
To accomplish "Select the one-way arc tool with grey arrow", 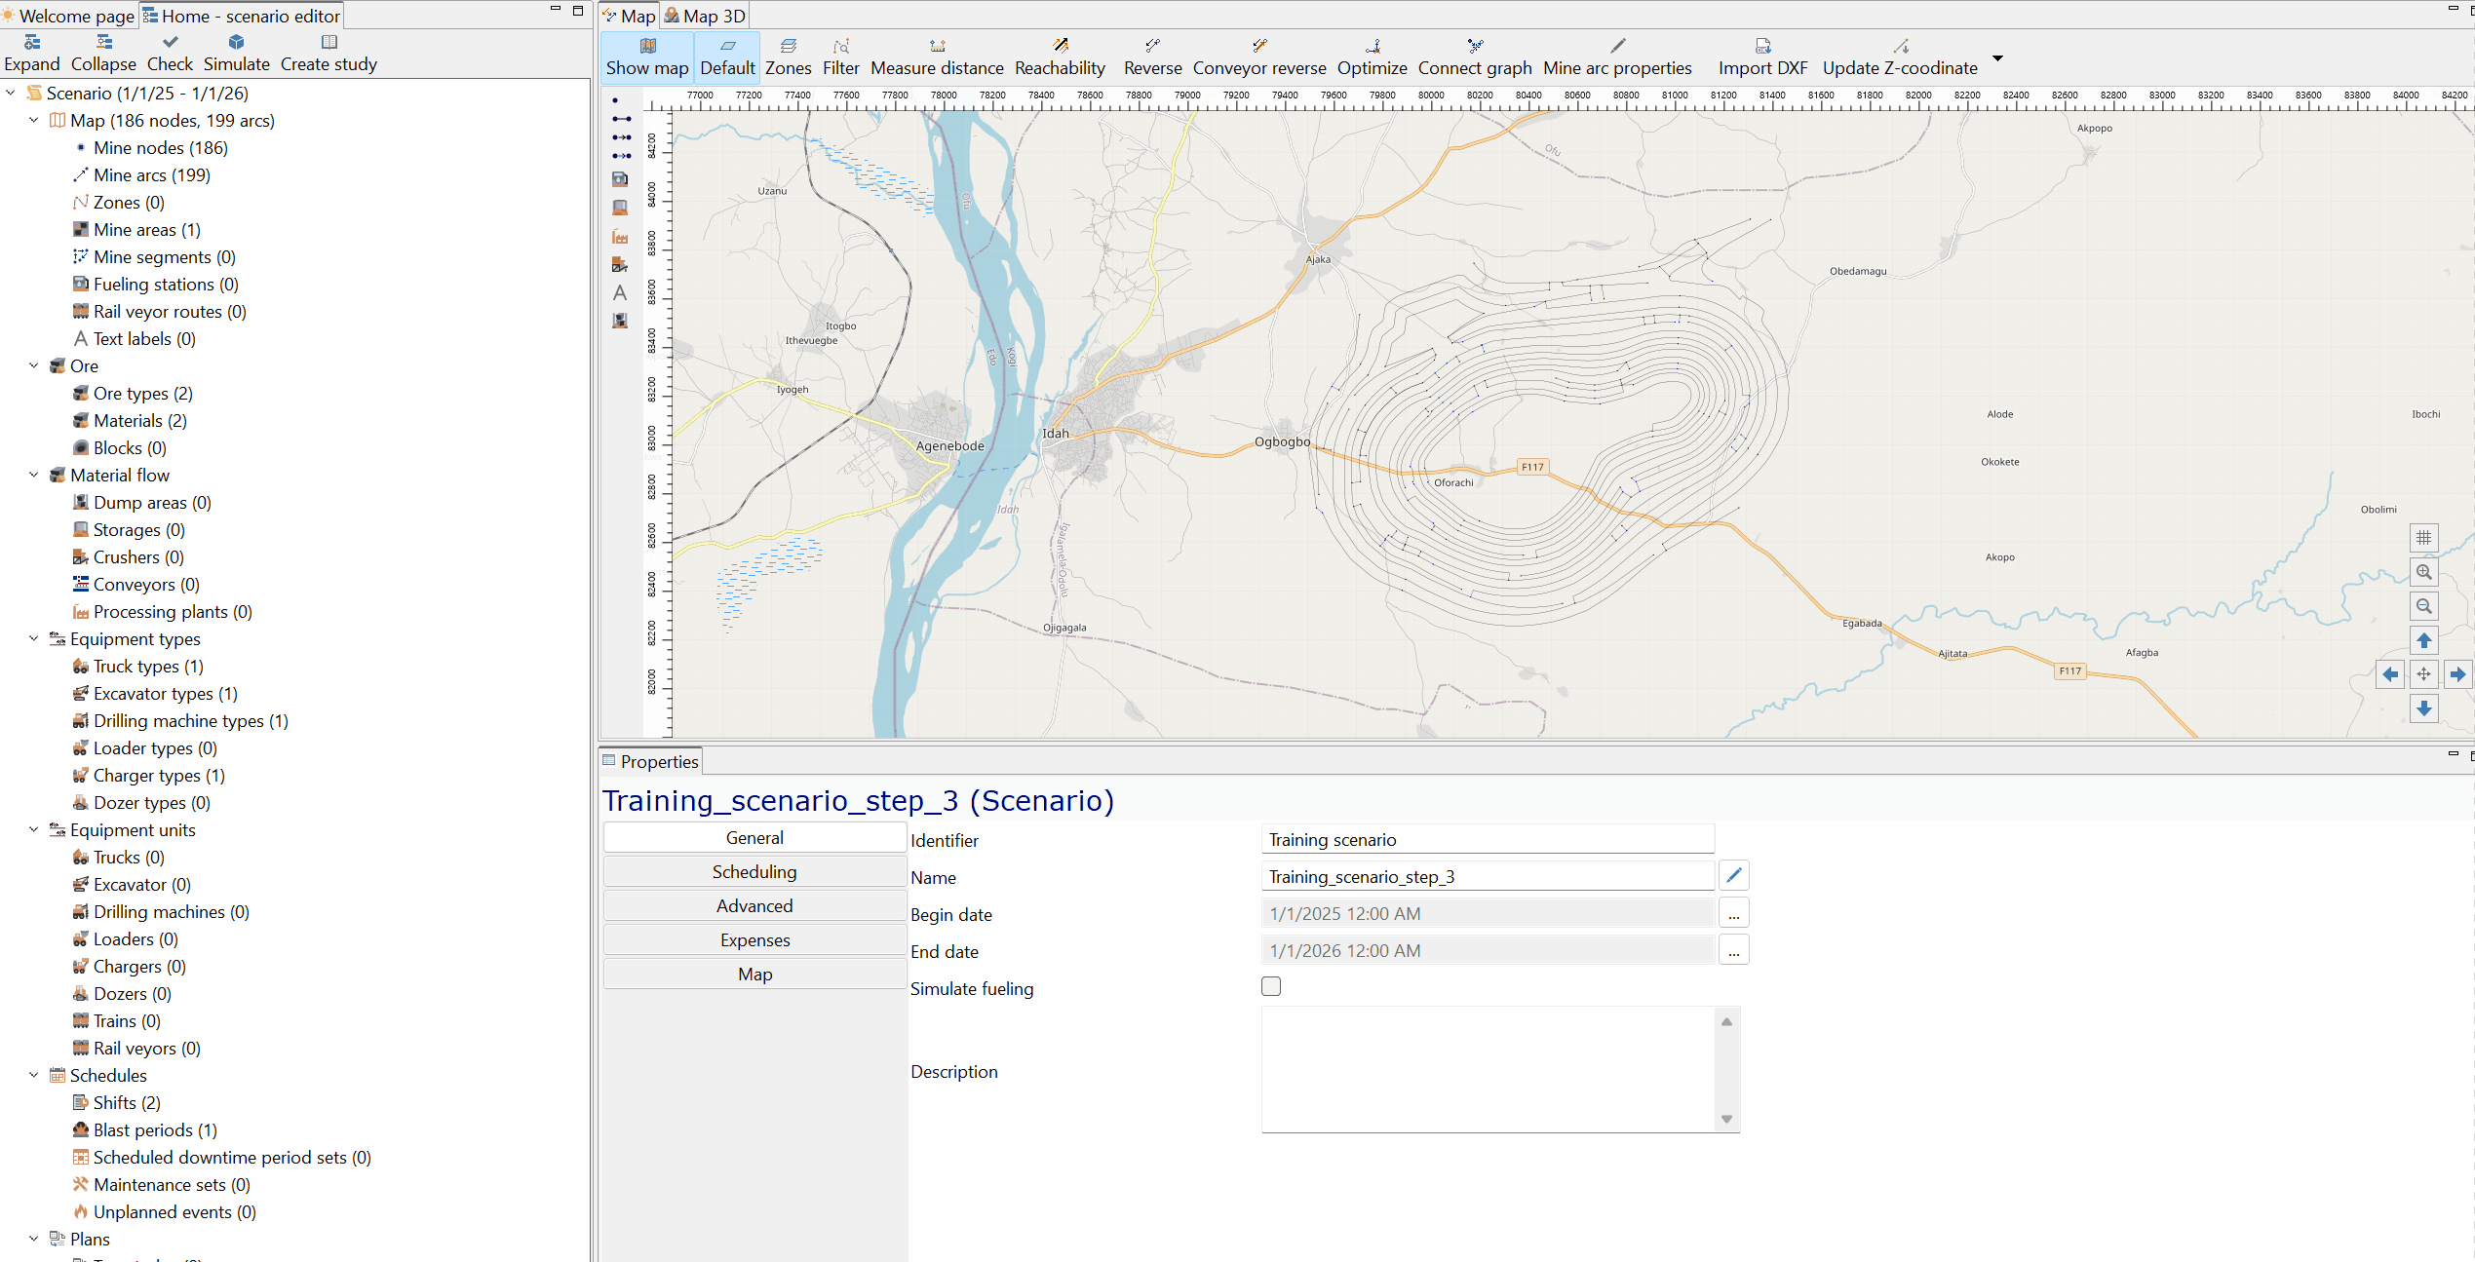I will tap(621, 137).
